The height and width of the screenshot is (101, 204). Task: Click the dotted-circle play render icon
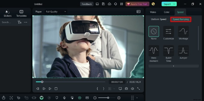point(49,98)
